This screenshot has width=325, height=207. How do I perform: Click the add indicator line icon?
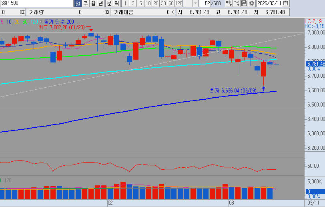pos(237,3)
